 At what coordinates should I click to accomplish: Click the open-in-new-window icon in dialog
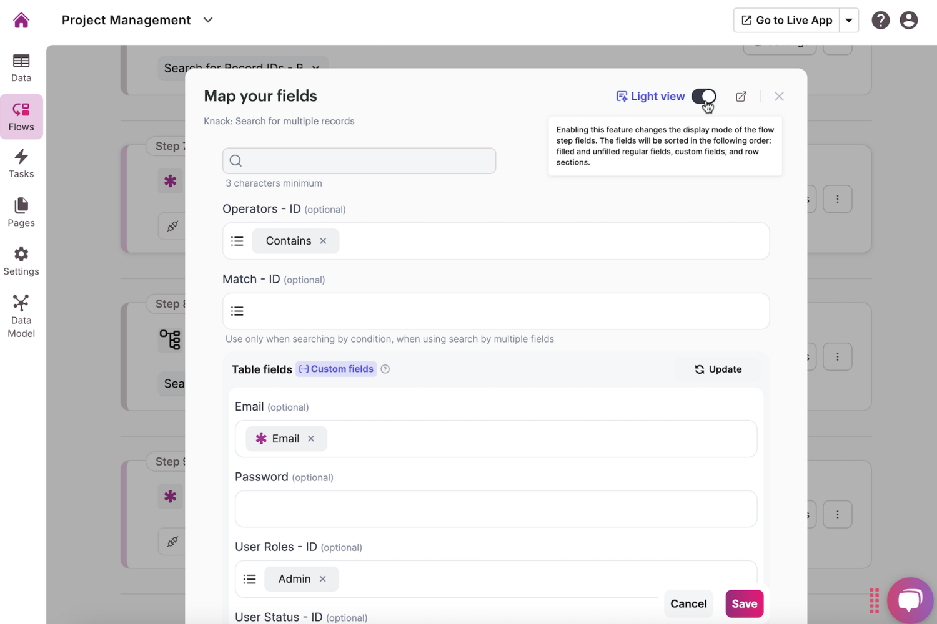pyautogui.click(x=741, y=97)
